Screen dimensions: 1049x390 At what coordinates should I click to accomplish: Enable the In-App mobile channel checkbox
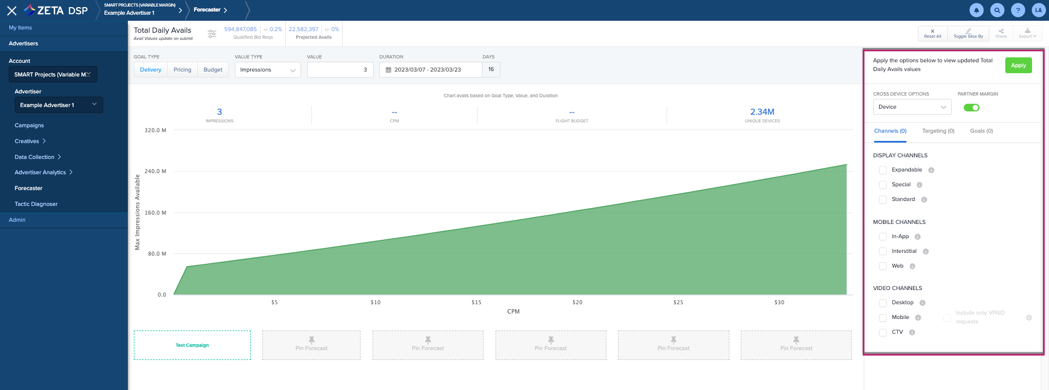(x=882, y=237)
